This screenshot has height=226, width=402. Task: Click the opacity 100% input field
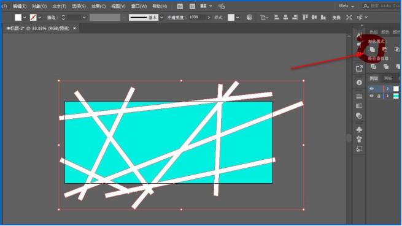(197, 17)
